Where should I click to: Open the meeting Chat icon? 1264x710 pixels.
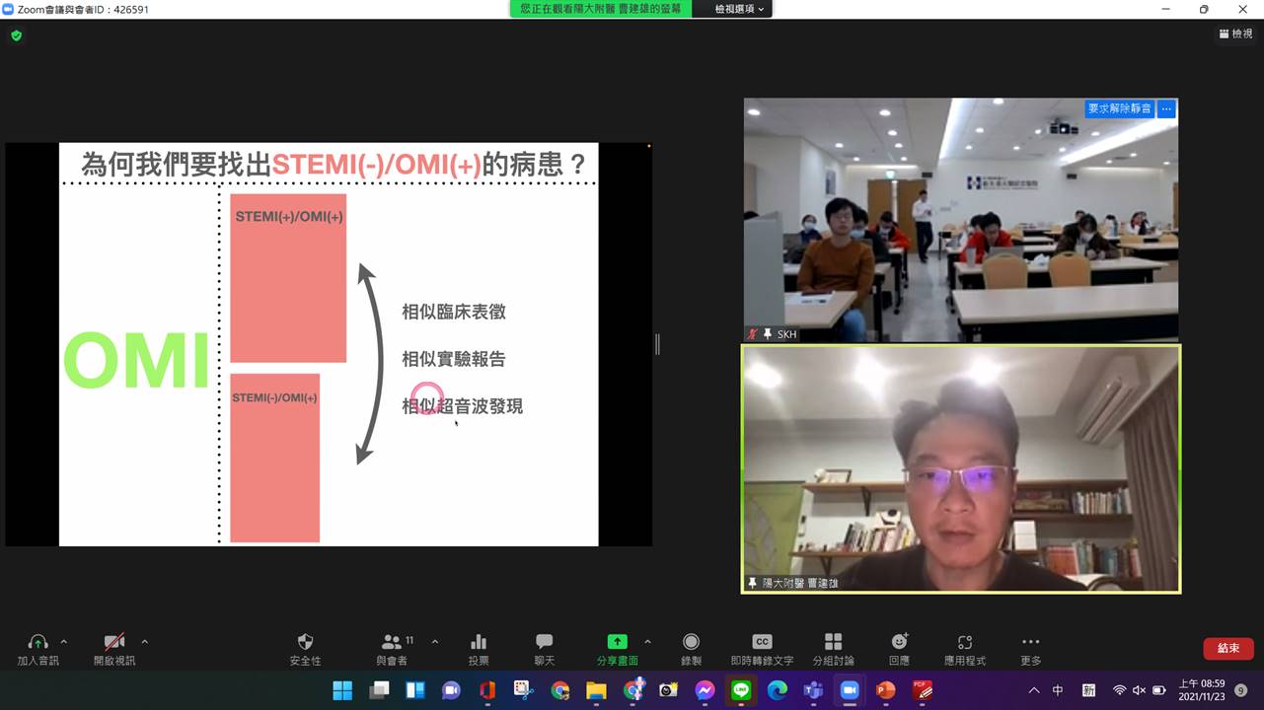[543, 640]
